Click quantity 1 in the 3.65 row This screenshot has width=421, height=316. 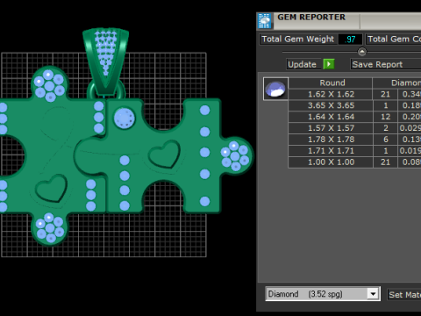click(x=385, y=105)
